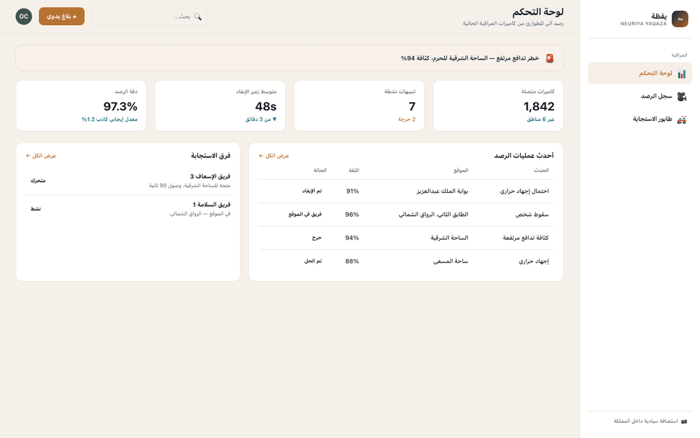
Task: Click the كثافة تدافع مرتفعة event
Action: pos(526,237)
